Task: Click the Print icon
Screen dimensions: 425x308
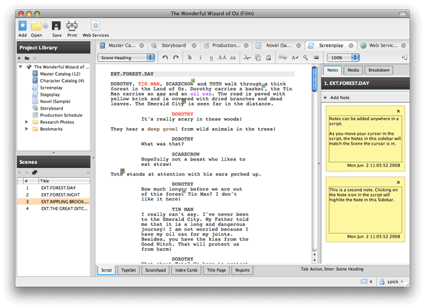Action: point(72,26)
